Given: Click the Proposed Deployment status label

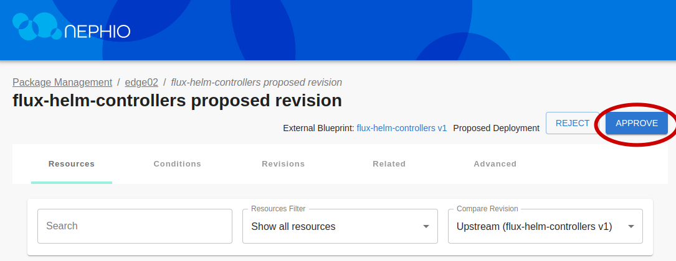Looking at the screenshot, I should [x=496, y=128].
